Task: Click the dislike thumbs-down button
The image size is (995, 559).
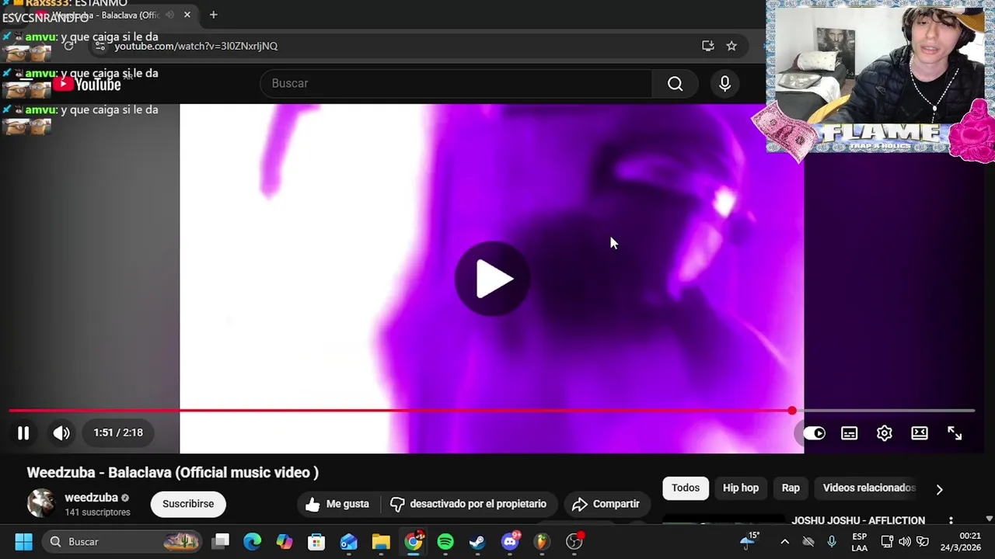Action: tap(469, 504)
